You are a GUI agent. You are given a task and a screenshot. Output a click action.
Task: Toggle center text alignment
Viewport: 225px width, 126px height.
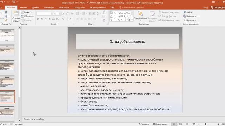(82, 19)
